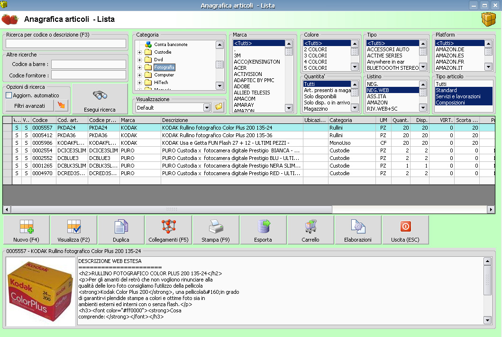Toggle Aggiorn. automatico checkbox
The image size is (502, 337).
[x=9, y=95]
